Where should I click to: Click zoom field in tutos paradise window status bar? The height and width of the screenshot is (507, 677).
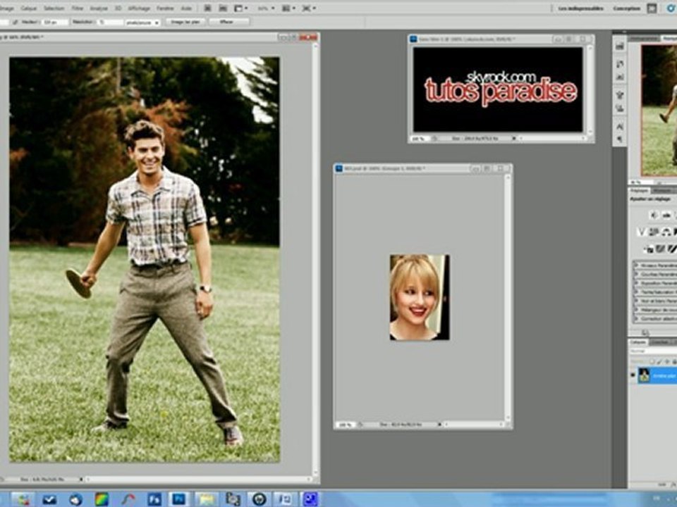(418, 139)
